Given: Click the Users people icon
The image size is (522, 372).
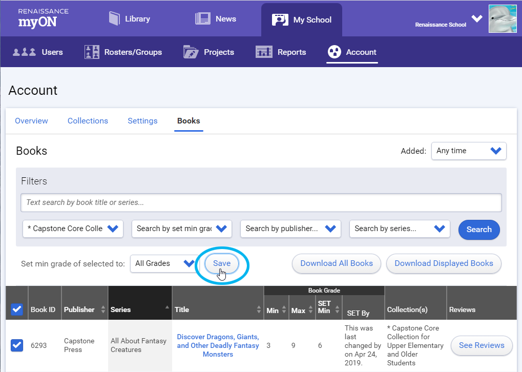Looking at the screenshot, I should pos(24,52).
